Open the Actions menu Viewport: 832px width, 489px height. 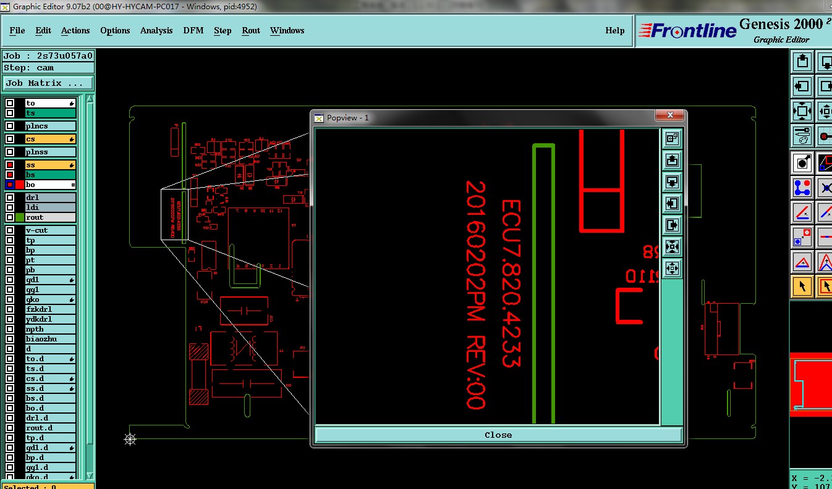coord(75,30)
